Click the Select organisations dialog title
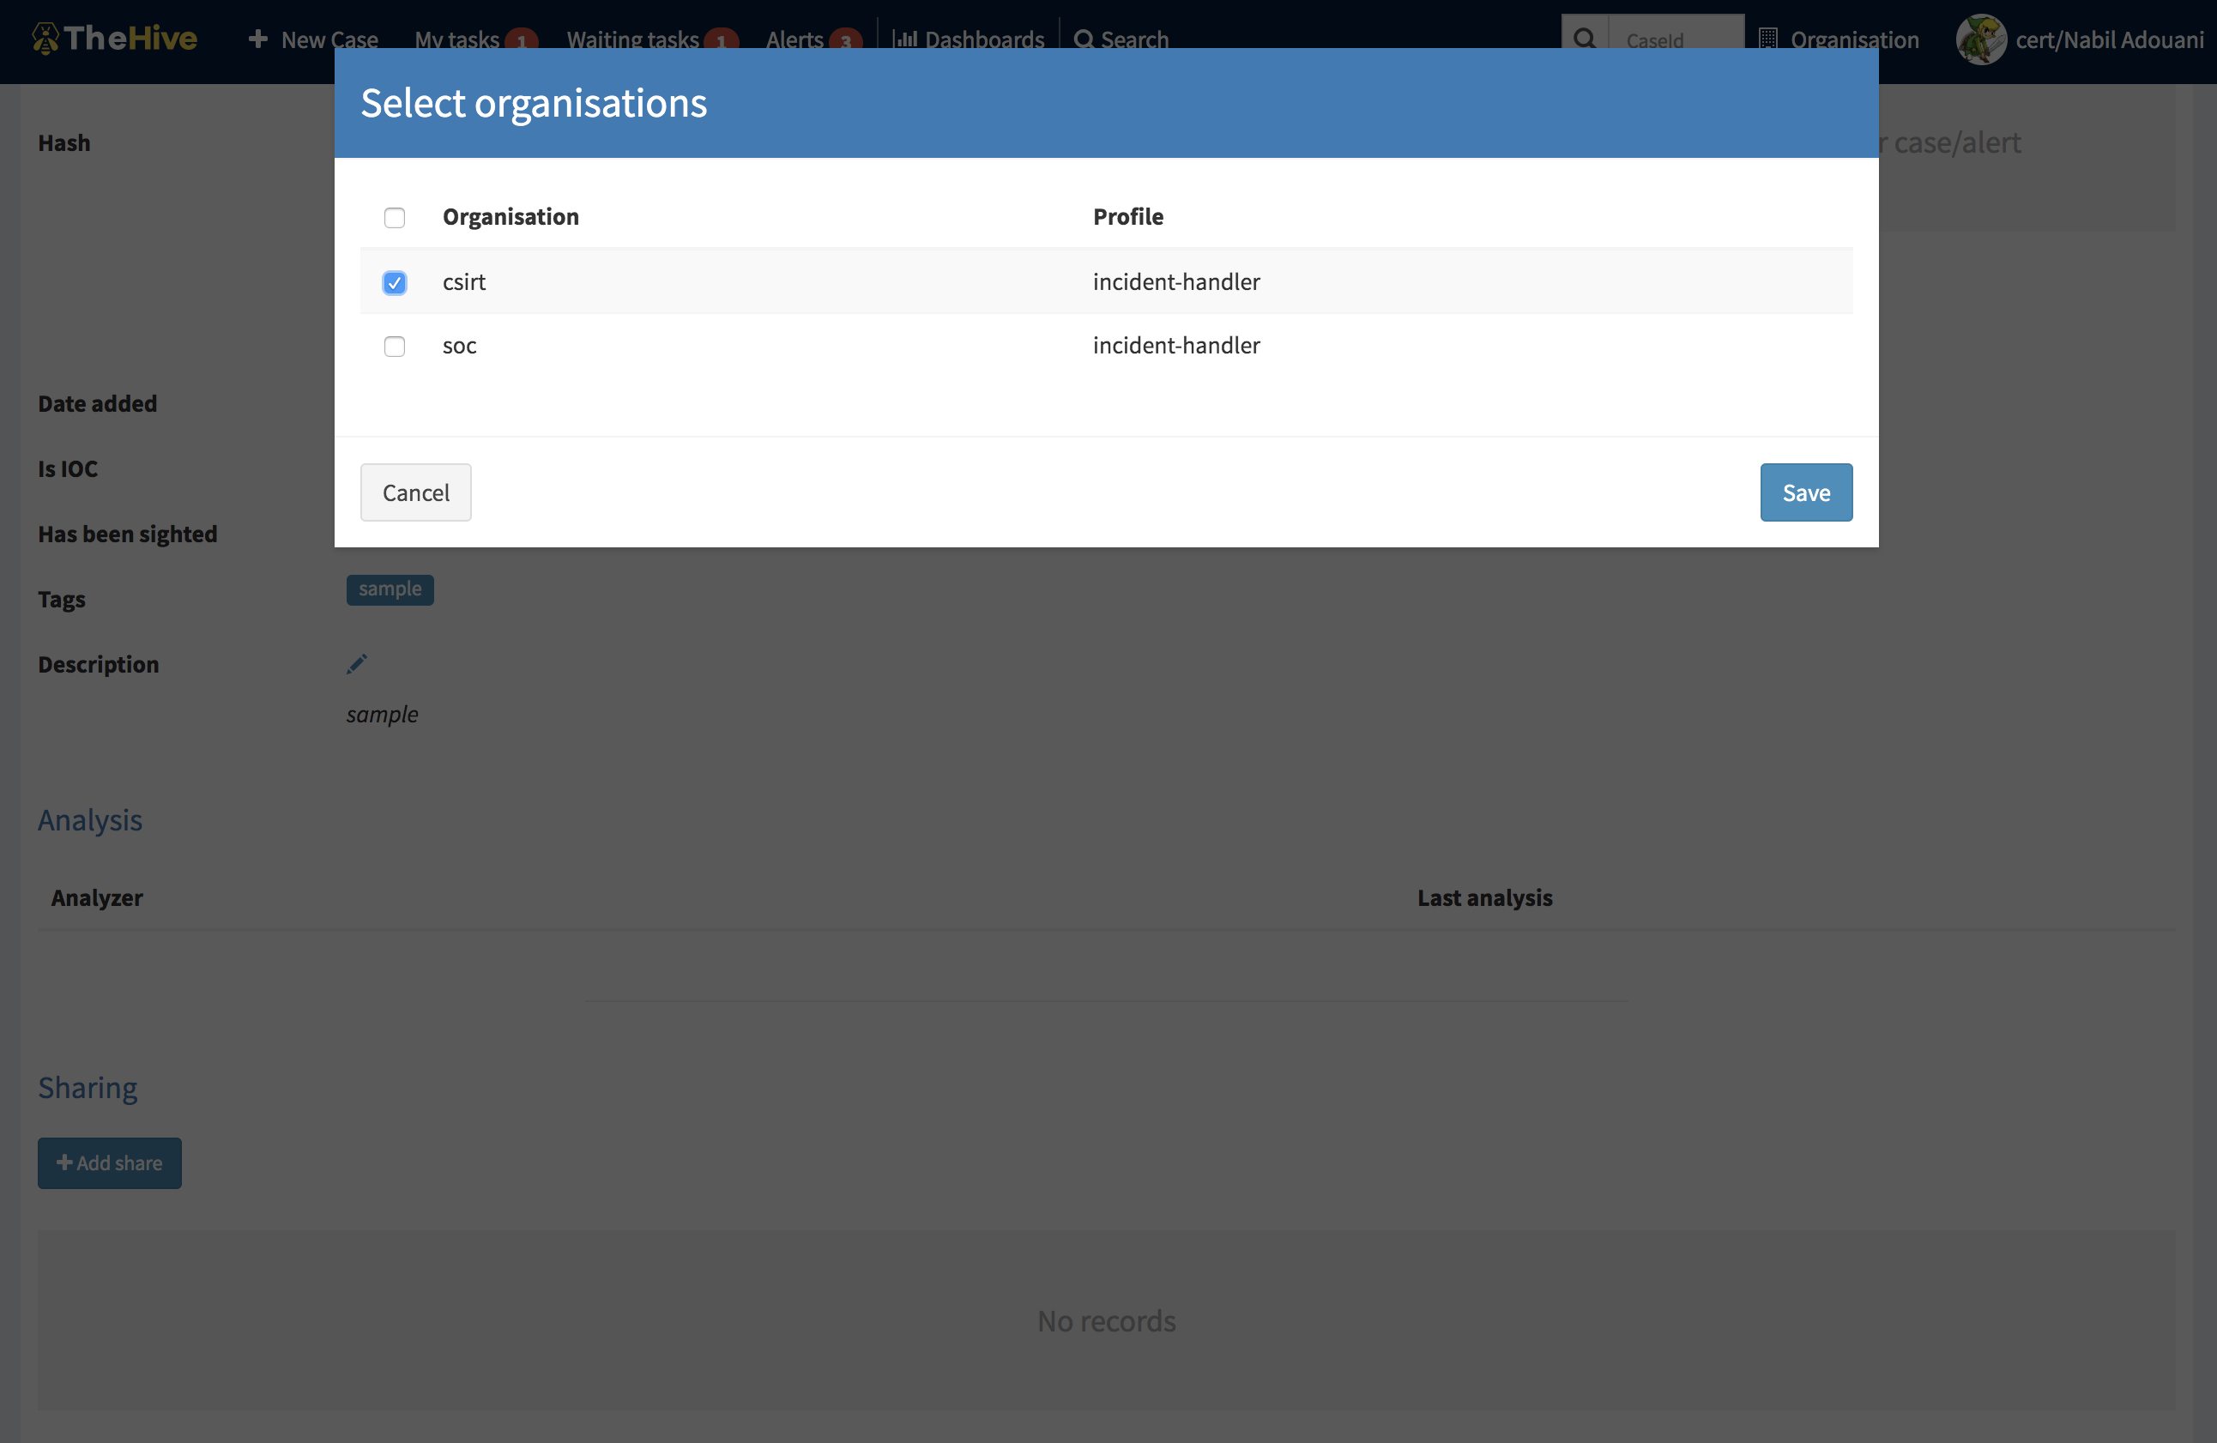2217x1443 pixels. click(534, 102)
